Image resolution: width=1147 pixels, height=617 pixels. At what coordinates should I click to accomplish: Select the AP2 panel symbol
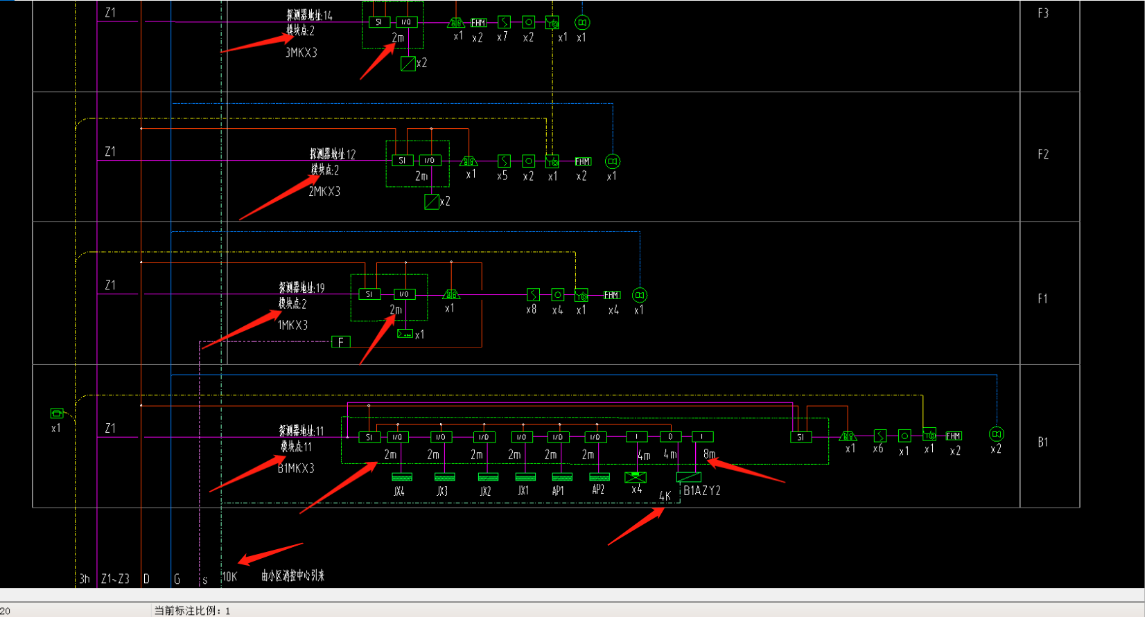click(599, 477)
